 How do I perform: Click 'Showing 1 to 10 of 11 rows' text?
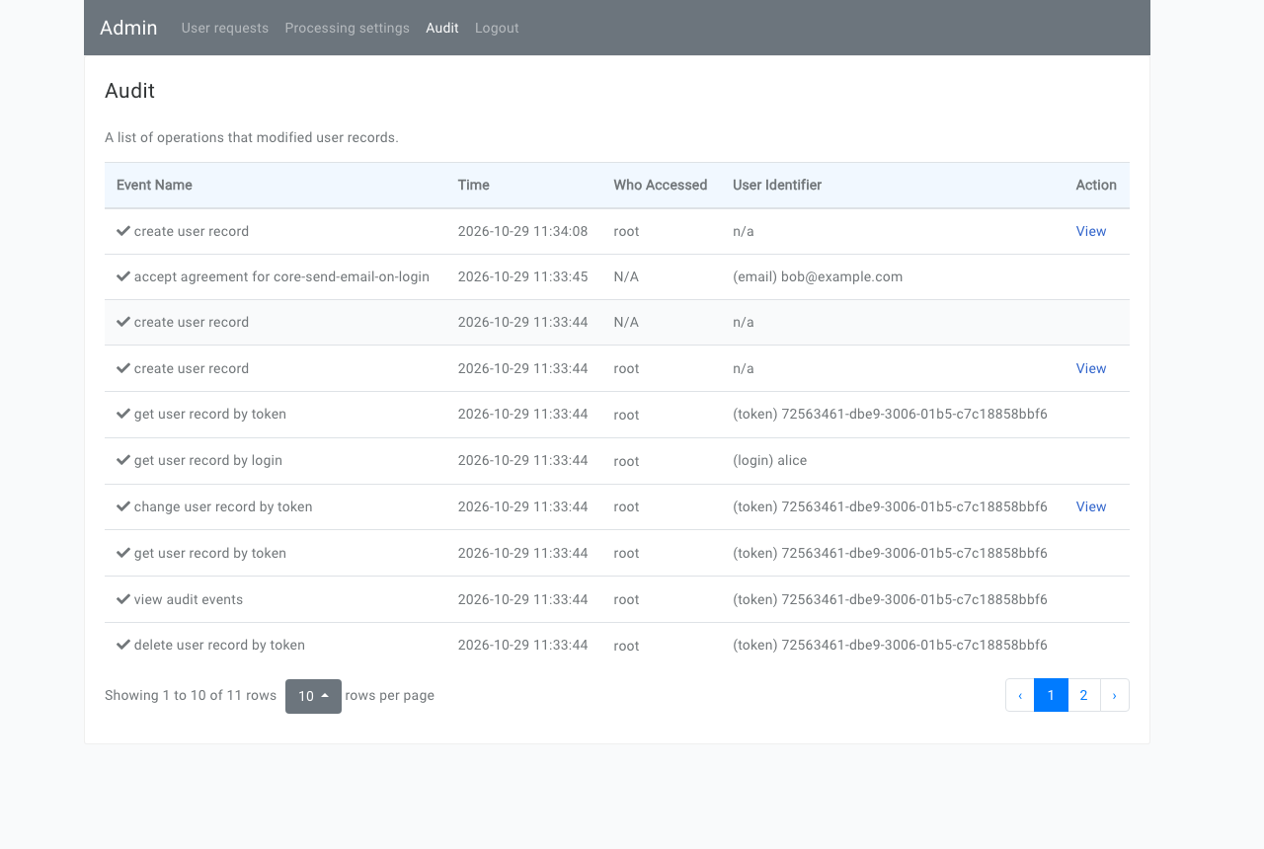191,695
